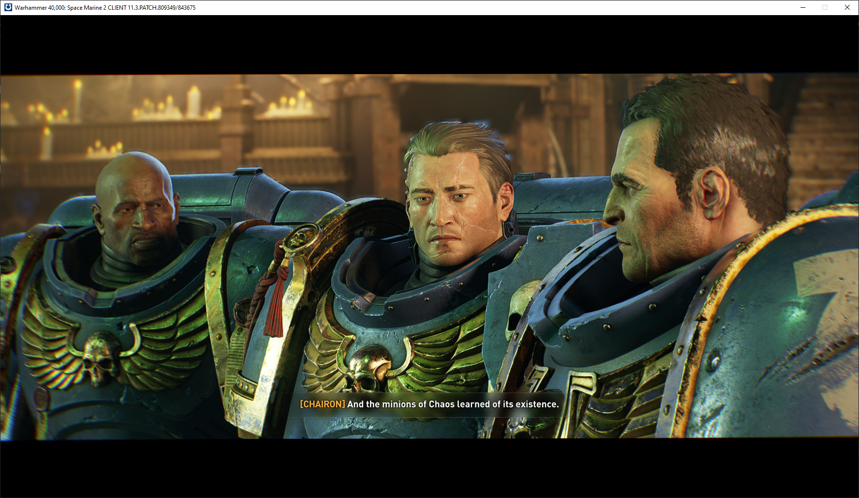This screenshot has height=498, width=859.
Task: Close the Warhammer 40,000 Space Marine 2 window
Action: coord(847,7)
